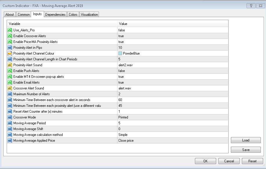
Task: Open the Crossover Mode Printed value dropdown
Action: tap(173, 117)
